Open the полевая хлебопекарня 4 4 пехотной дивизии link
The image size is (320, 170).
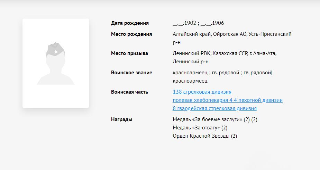click(x=227, y=100)
